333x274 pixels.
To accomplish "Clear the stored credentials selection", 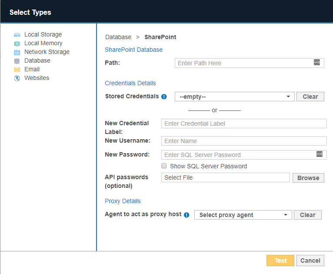I will point(310,97).
